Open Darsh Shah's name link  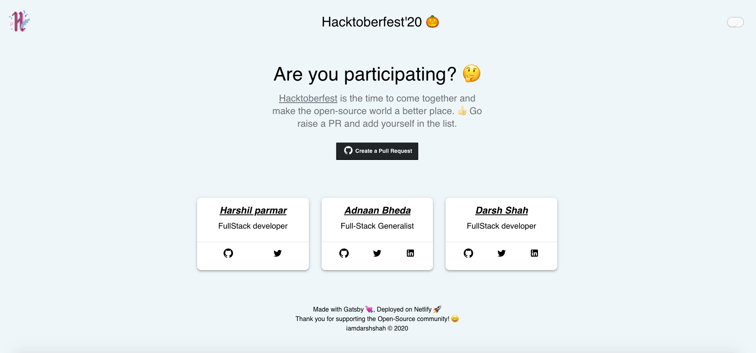coord(502,210)
